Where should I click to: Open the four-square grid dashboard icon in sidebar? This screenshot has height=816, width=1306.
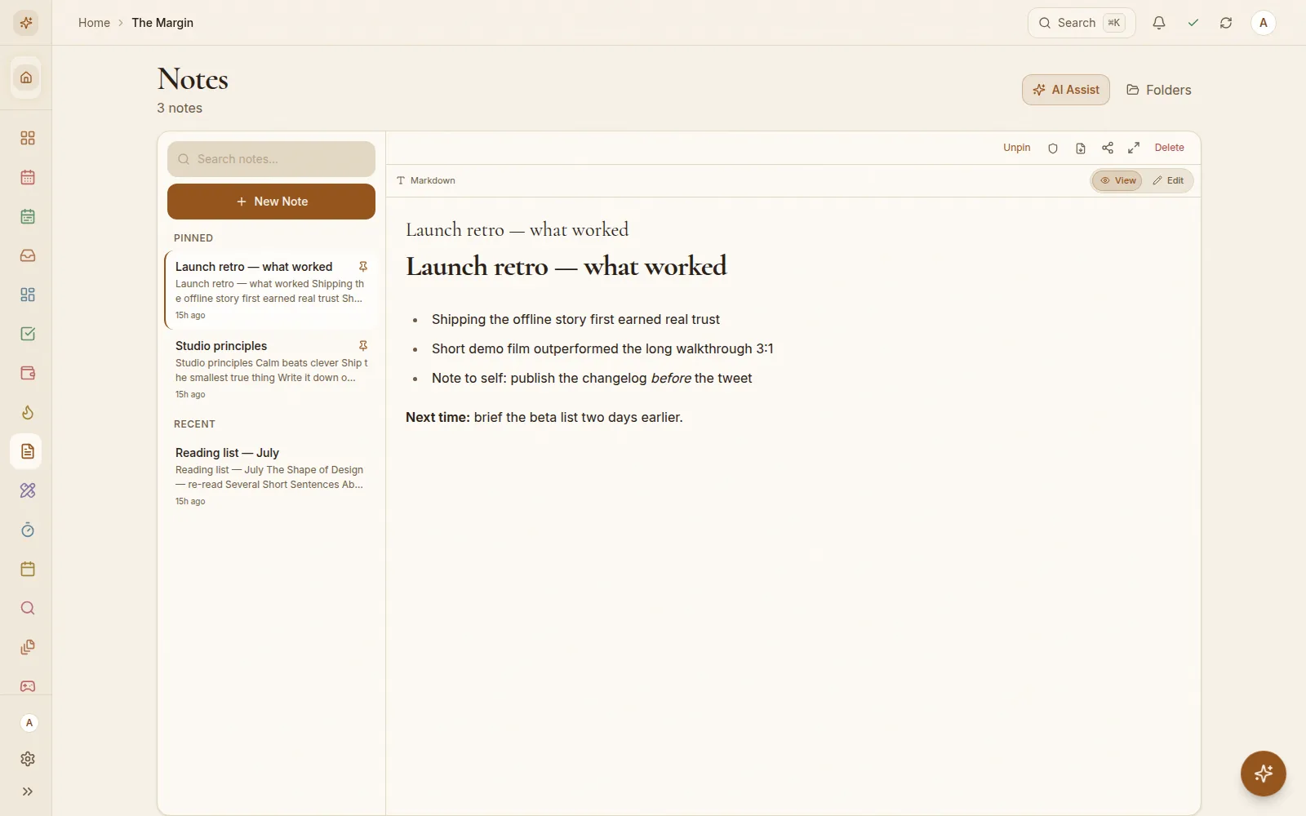[x=28, y=138]
